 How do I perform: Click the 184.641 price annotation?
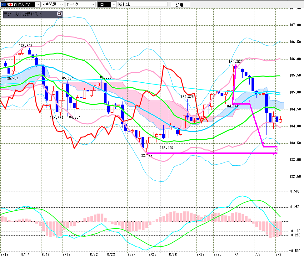coord(232,106)
